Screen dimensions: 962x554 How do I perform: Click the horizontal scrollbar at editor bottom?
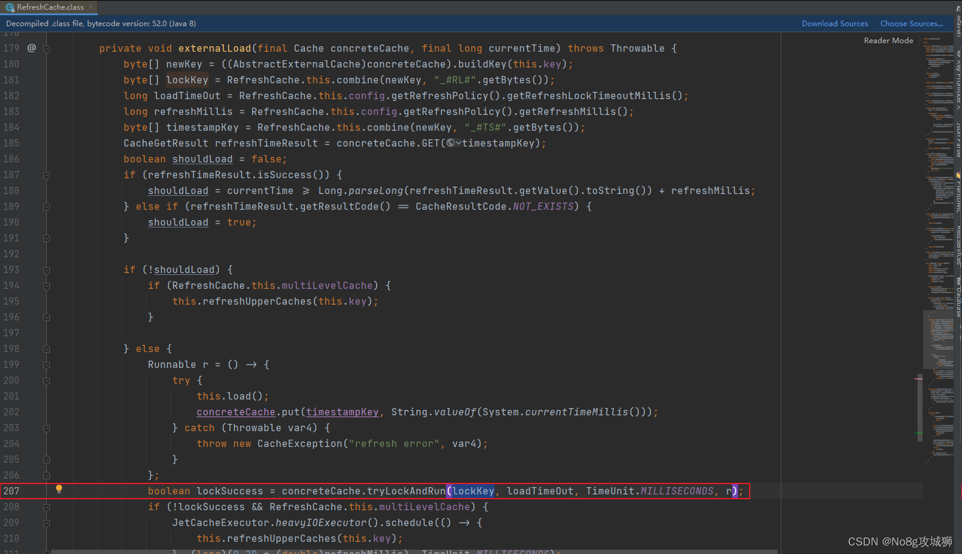point(414,552)
